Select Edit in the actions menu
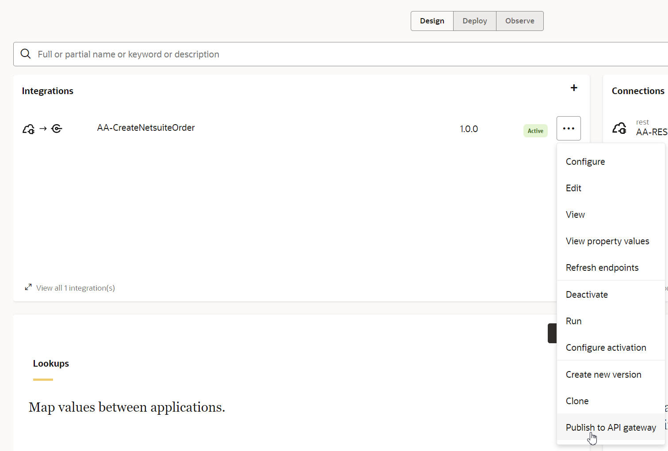The height and width of the screenshot is (451, 668). 573,188
